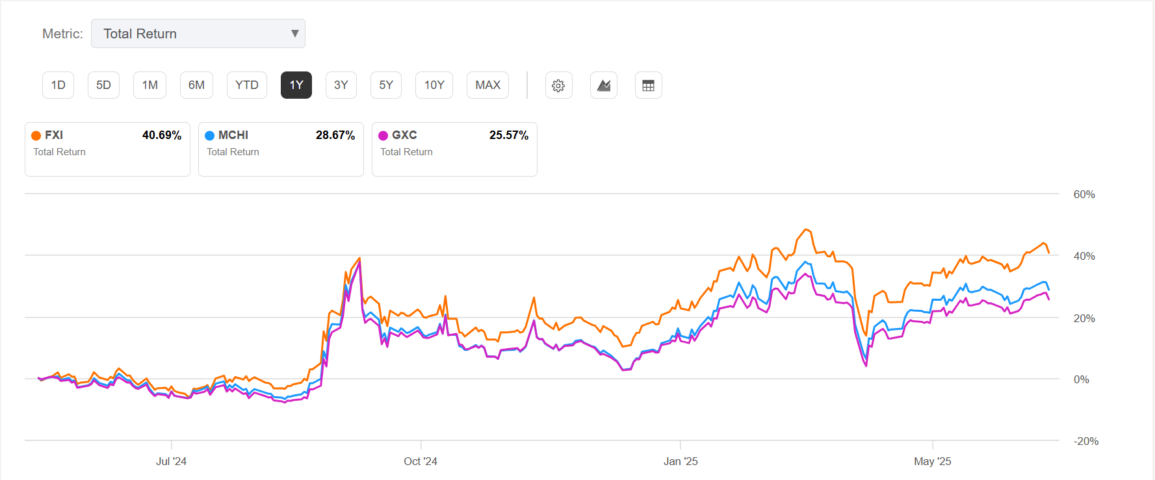Select the 1D time range
Screen dimensions: 1155x480
pyautogui.click(x=58, y=85)
